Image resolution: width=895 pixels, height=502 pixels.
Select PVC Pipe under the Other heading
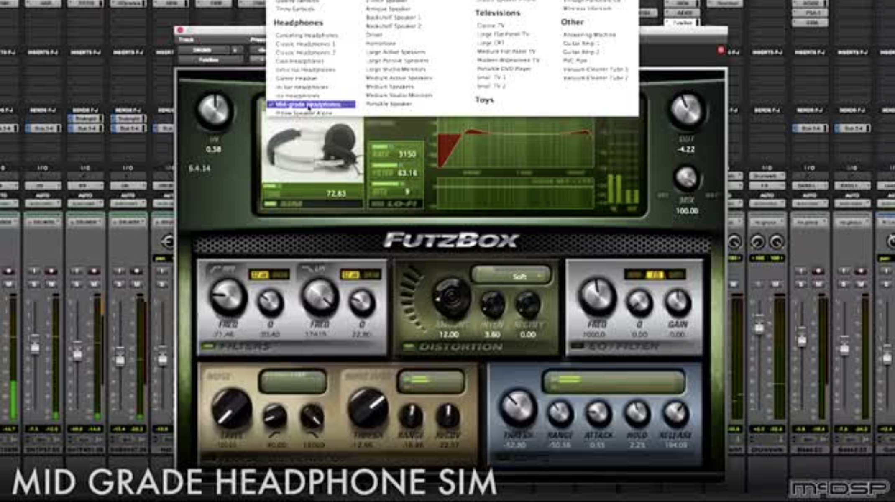(575, 61)
